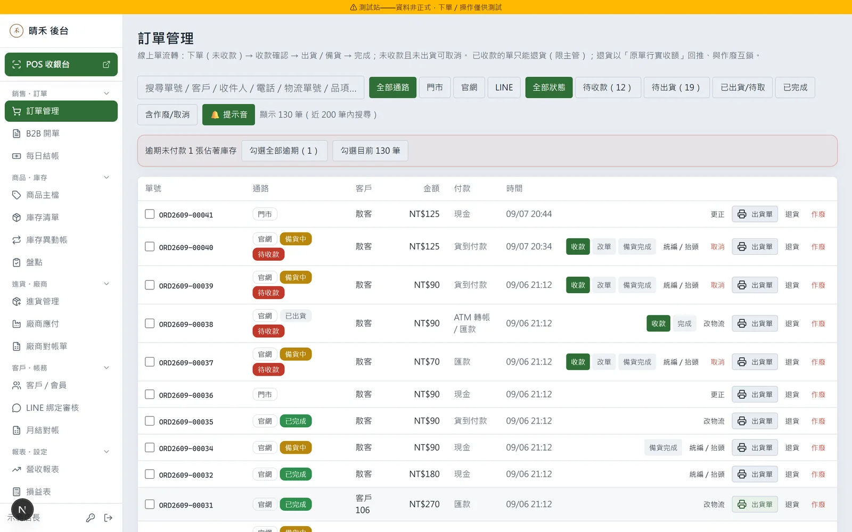Click the document icon beside B2B 開單
This screenshot has width=852, height=532.
(x=17, y=134)
